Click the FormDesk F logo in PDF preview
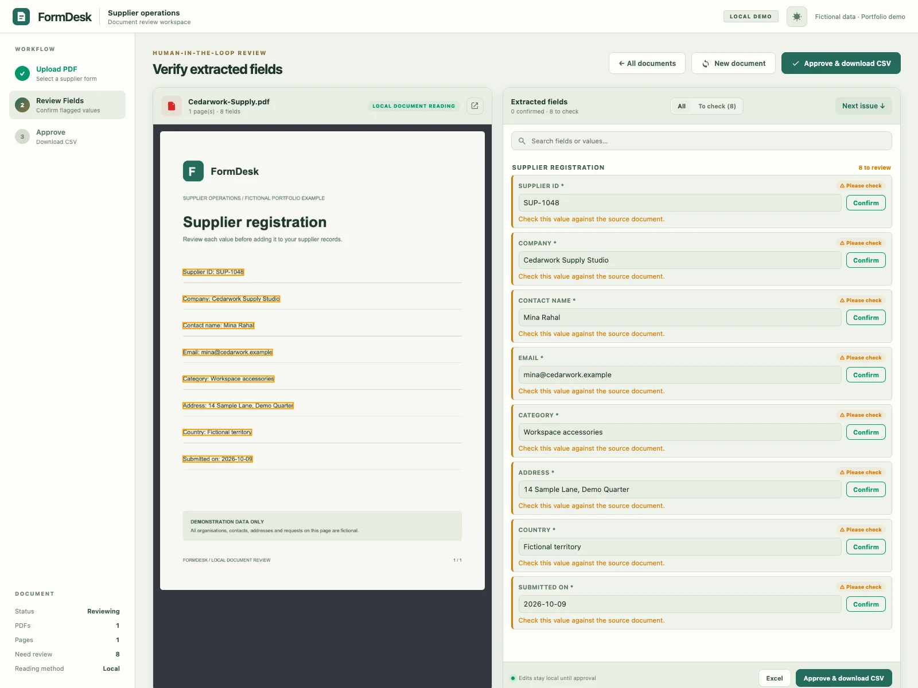Viewport: 918px width, 688px height. (x=193, y=171)
